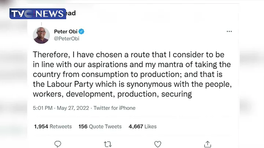
Task: Show the 4,667 Likes list
Action: [142, 126]
